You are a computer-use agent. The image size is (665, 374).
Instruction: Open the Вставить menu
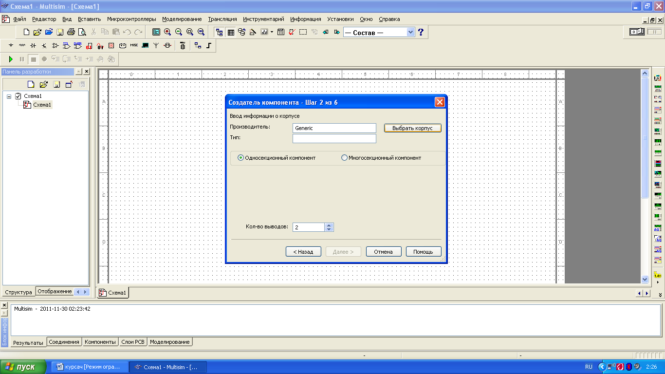[x=89, y=19]
